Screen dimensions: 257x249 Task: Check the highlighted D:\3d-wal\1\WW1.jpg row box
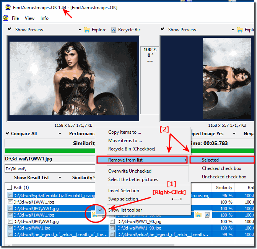(x=10, y=215)
